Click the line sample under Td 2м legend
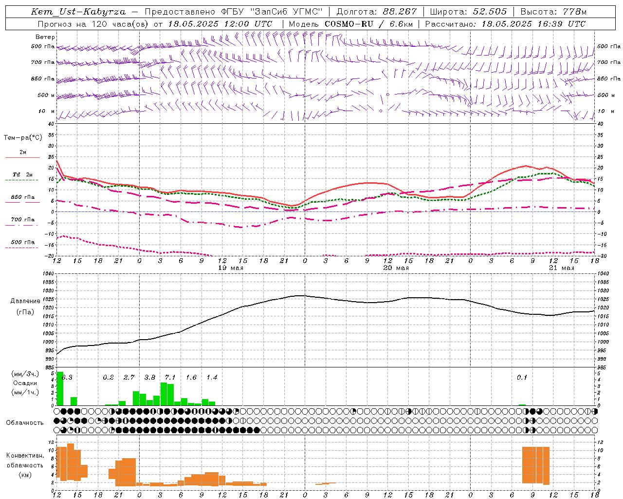This screenshot has height=499, width=623. (x=21, y=180)
